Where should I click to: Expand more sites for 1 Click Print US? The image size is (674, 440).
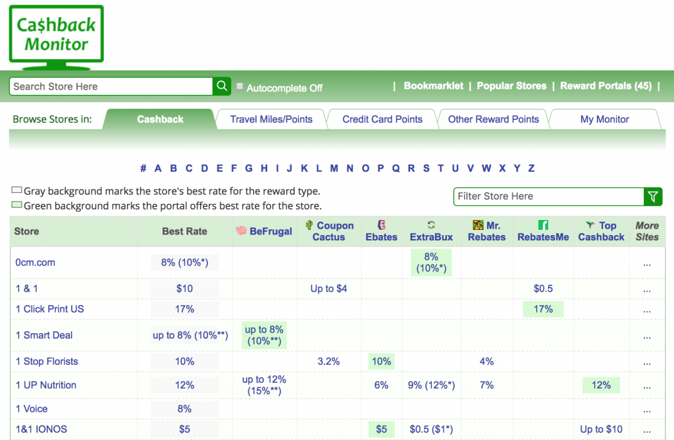647,310
